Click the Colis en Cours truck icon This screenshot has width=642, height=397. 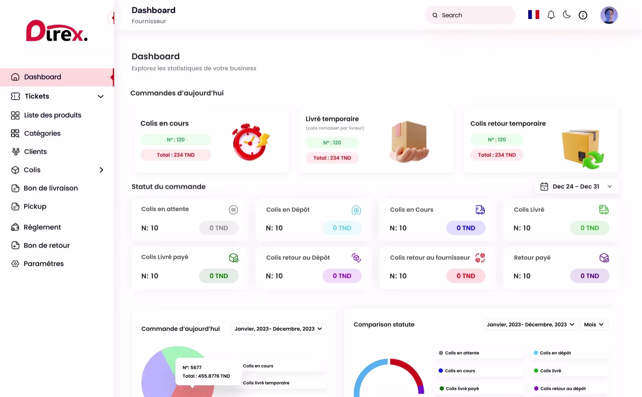click(x=480, y=210)
